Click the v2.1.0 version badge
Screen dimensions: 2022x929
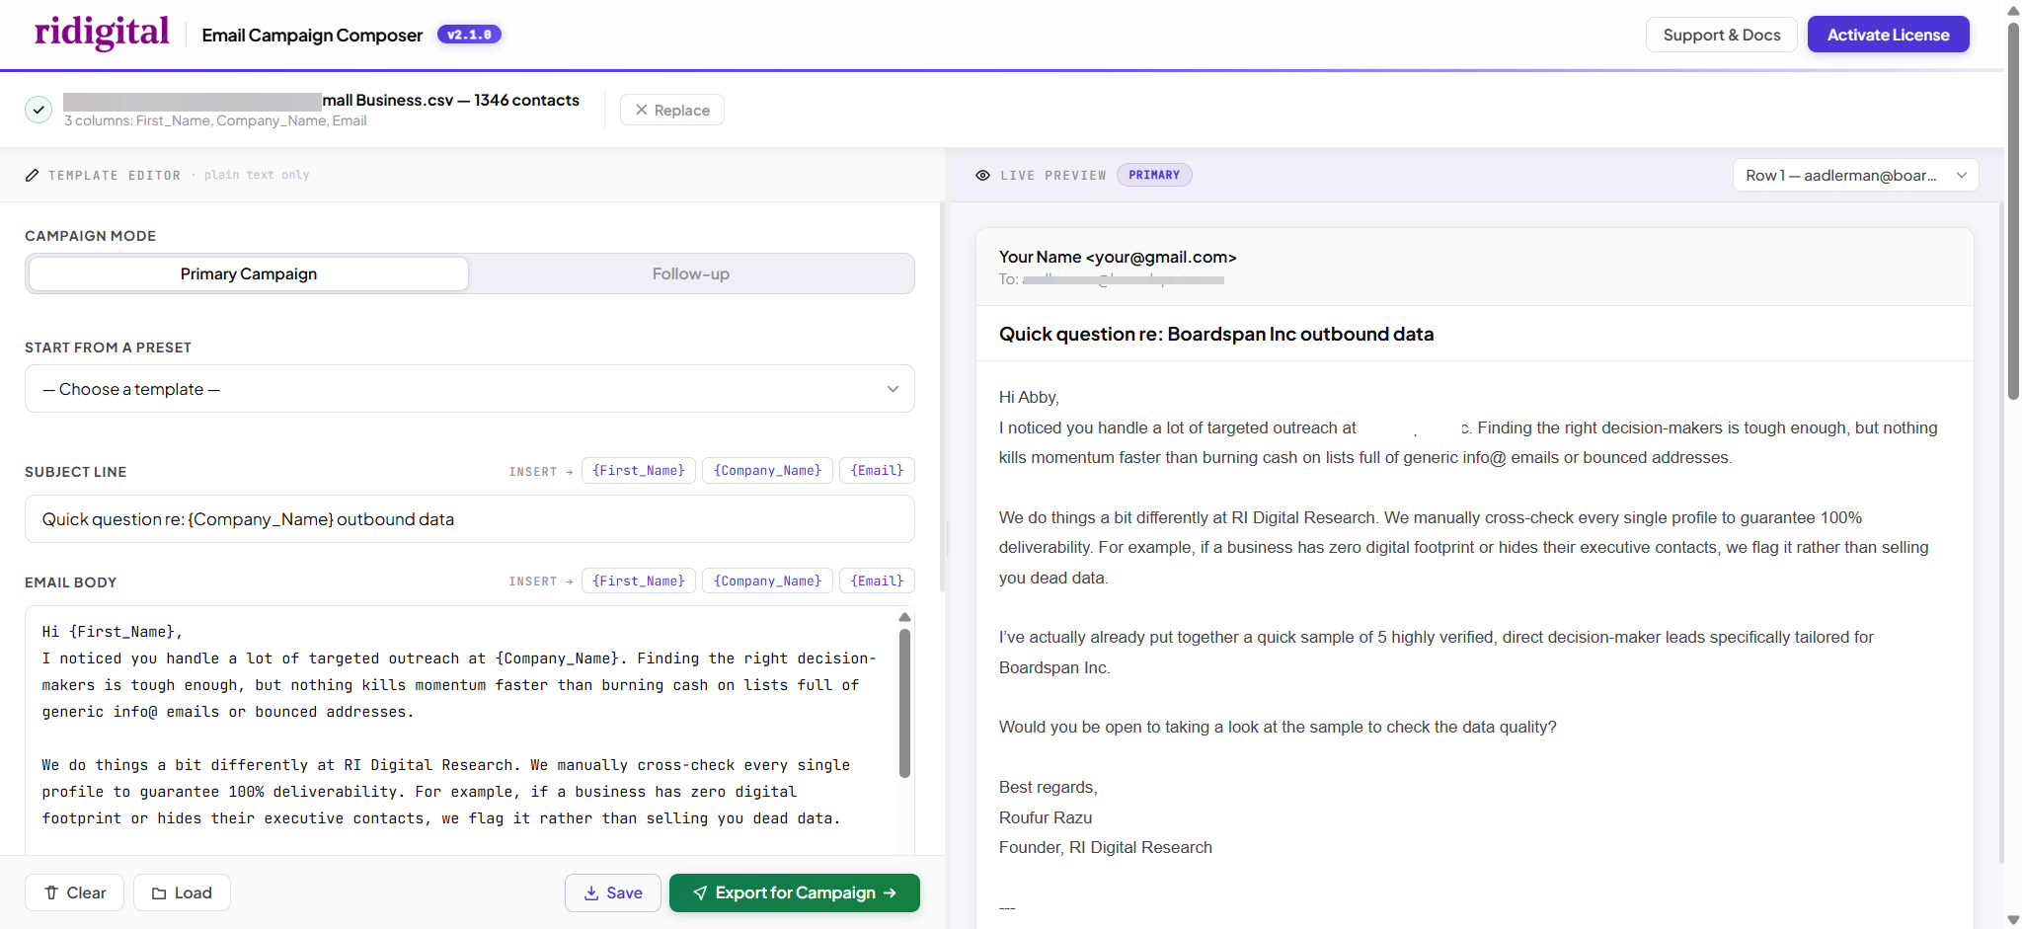(x=469, y=35)
